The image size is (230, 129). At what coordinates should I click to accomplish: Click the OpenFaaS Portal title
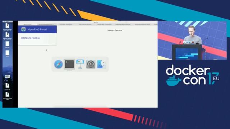tap(37, 29)
